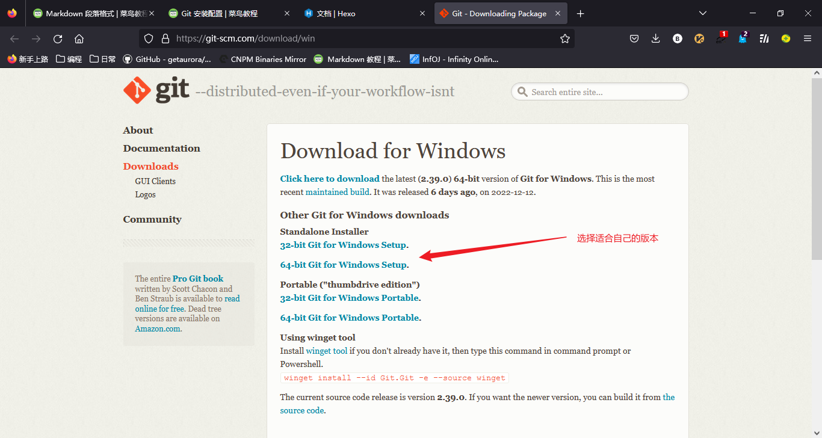Open the Firefox application menu

tap(808, 39)
